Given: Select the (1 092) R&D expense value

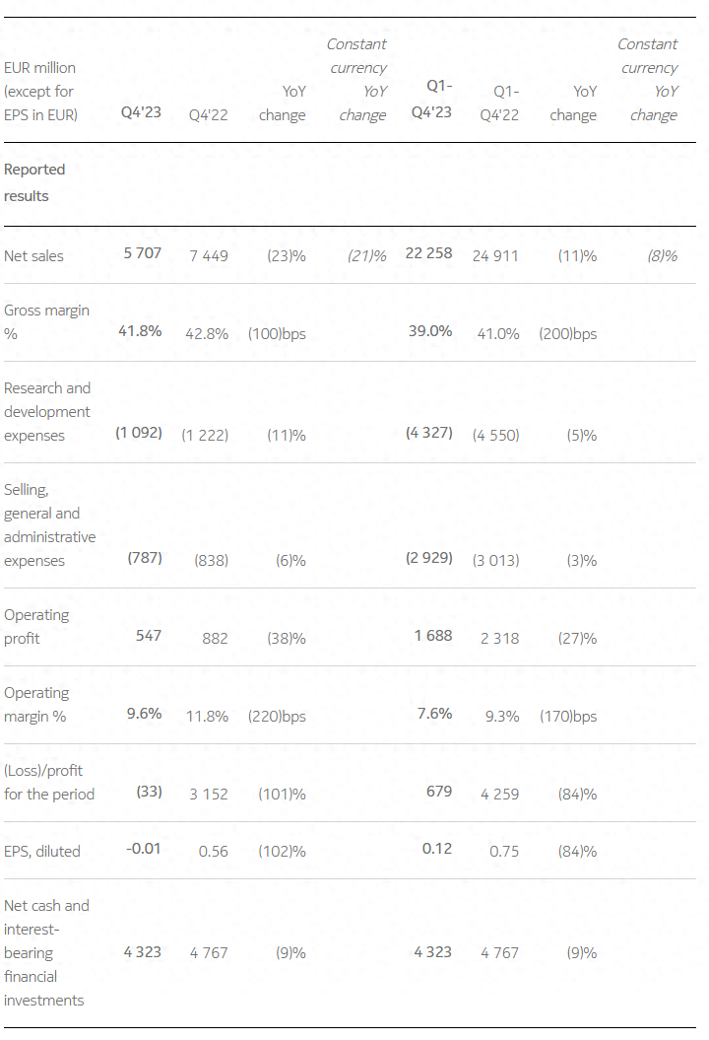Looking at the screenshot, I should (139, 434).
